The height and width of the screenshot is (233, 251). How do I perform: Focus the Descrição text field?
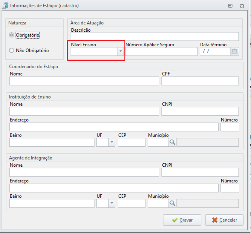pos(155,37)
